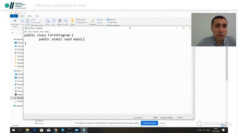The width and height of the screenshot is (238, 133).
Task: Open Google Chrome from the taskbar
Action: coord(55,130)
